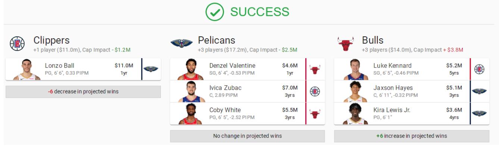The image size is (499, 148).
Task: Click Pelicans logo beside Lonzo Ball
Action: coord(152,69)
